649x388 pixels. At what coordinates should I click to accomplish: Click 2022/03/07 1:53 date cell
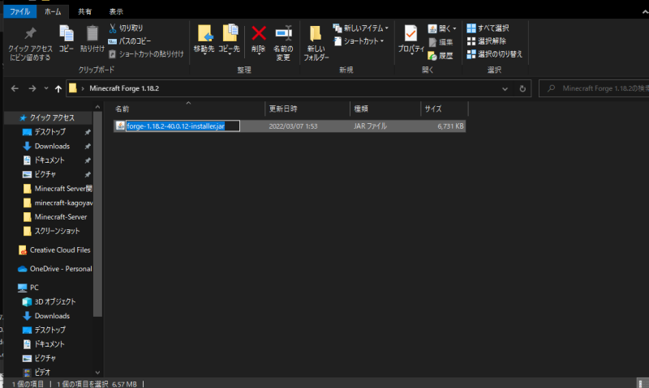click(x=293, y=126)
